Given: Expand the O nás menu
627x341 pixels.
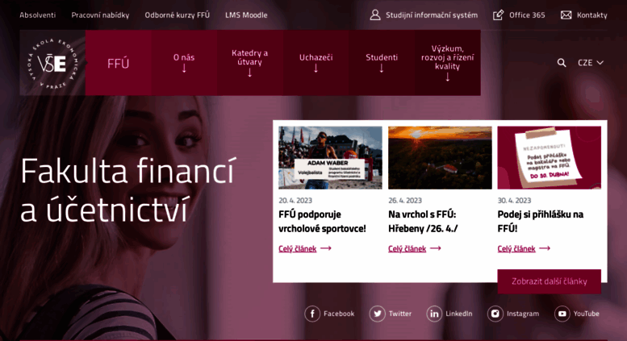Looking at the screenshot, I should pos(184,63).
